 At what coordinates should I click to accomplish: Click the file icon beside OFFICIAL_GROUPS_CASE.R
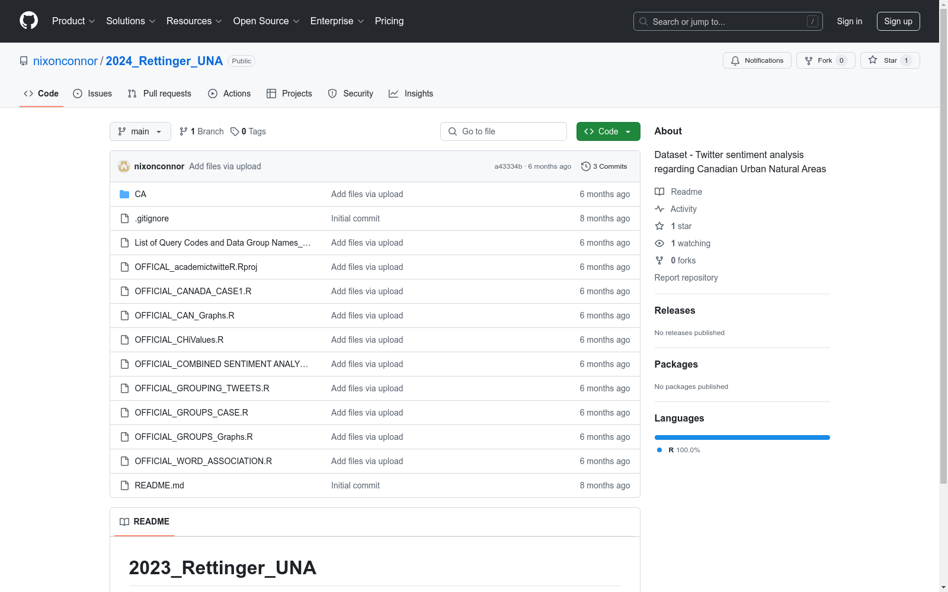124,413
